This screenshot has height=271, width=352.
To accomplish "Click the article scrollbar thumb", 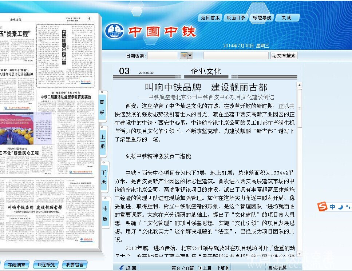I will tap(299, 108).
